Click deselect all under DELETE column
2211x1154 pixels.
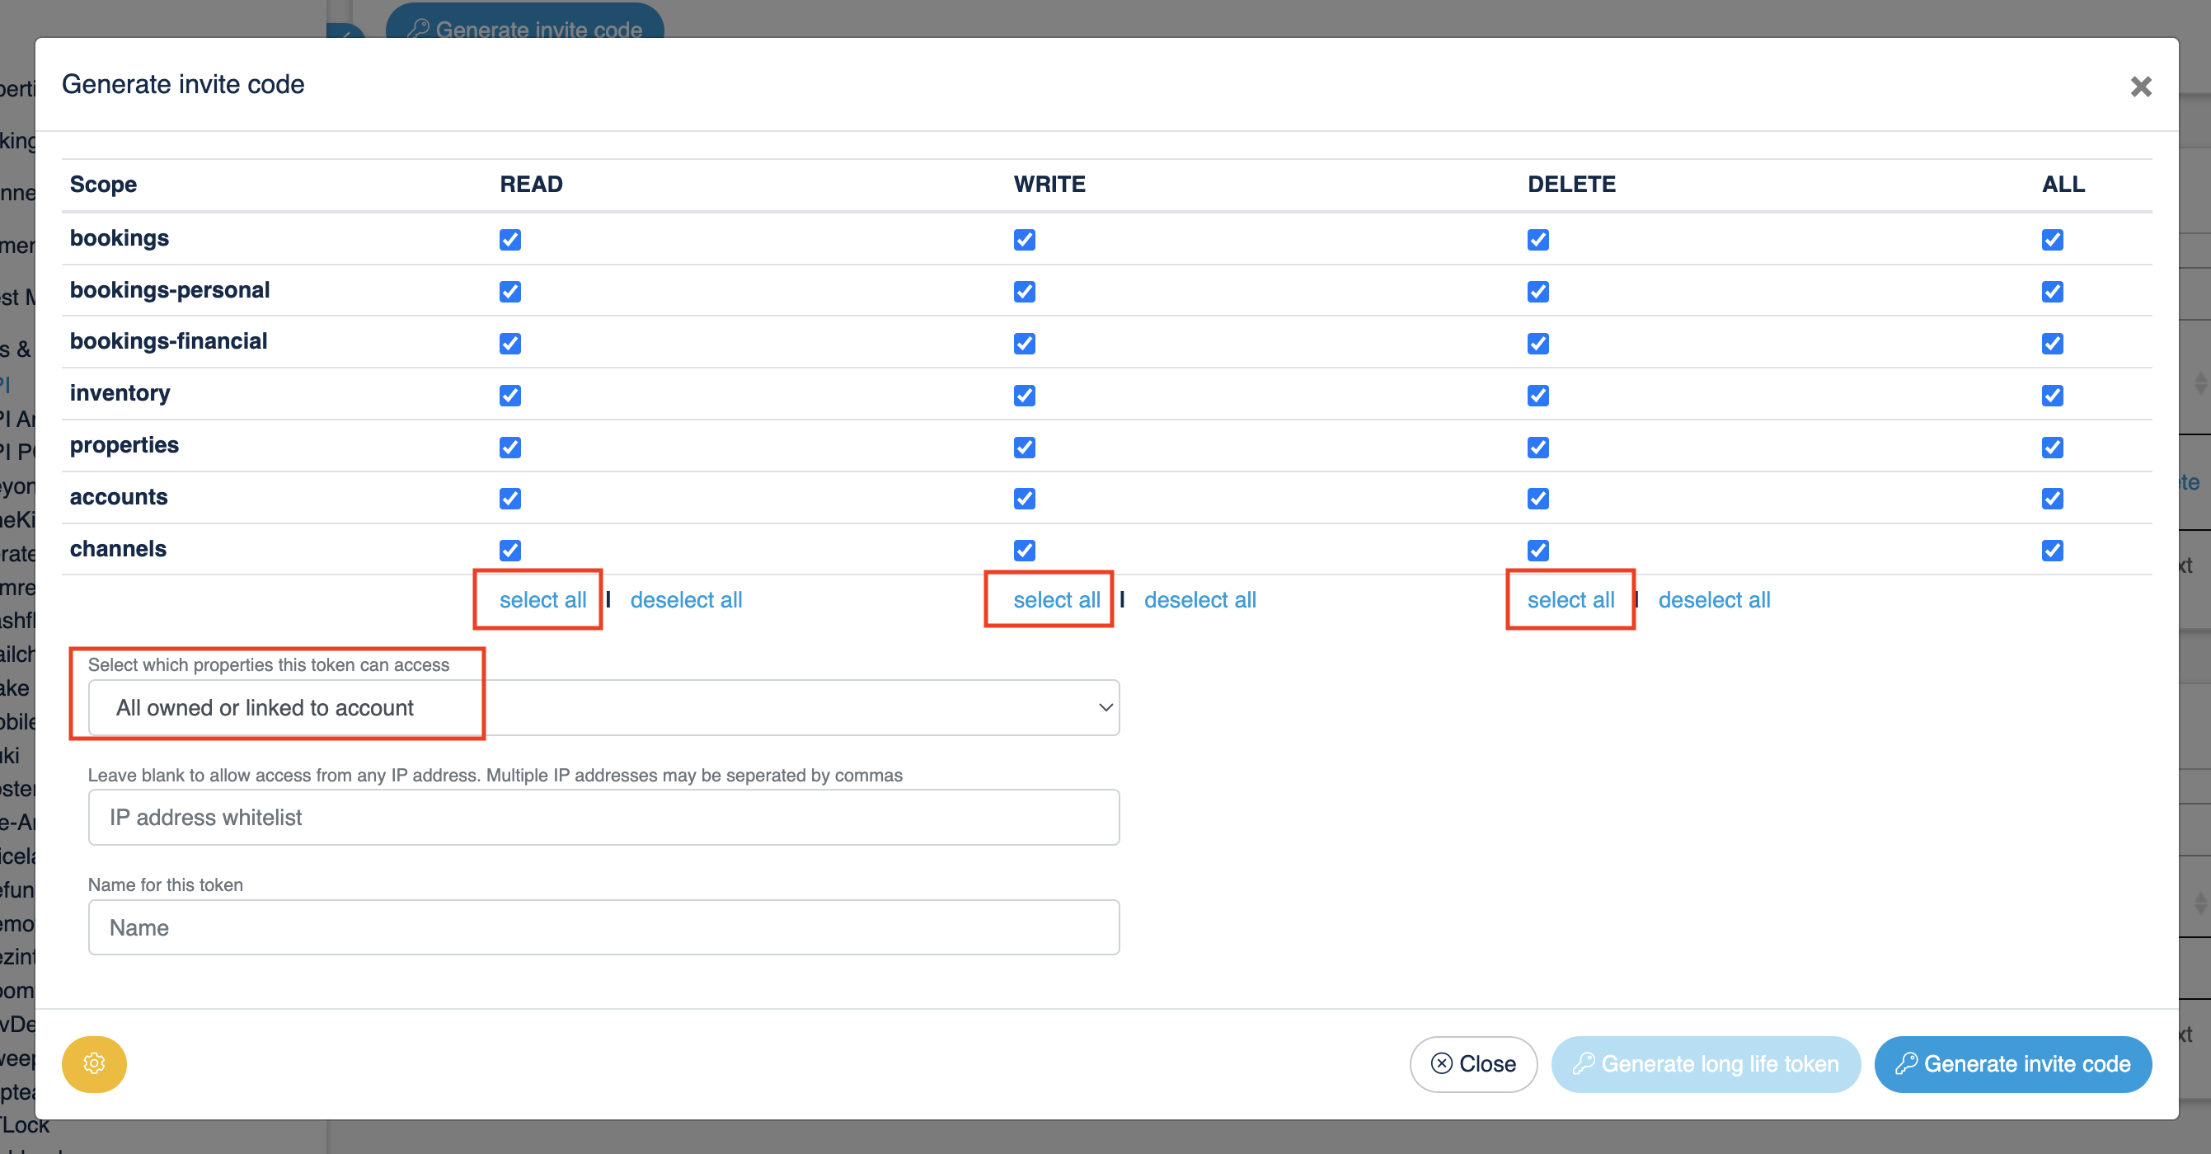[1714, 600]
